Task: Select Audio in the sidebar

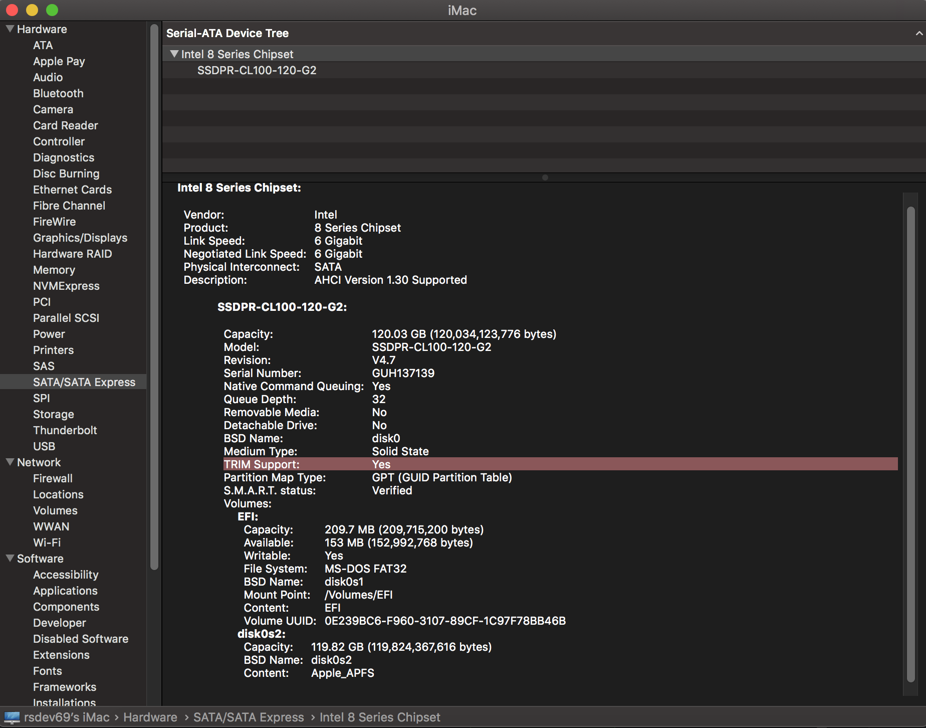Action: coord(48,77)
